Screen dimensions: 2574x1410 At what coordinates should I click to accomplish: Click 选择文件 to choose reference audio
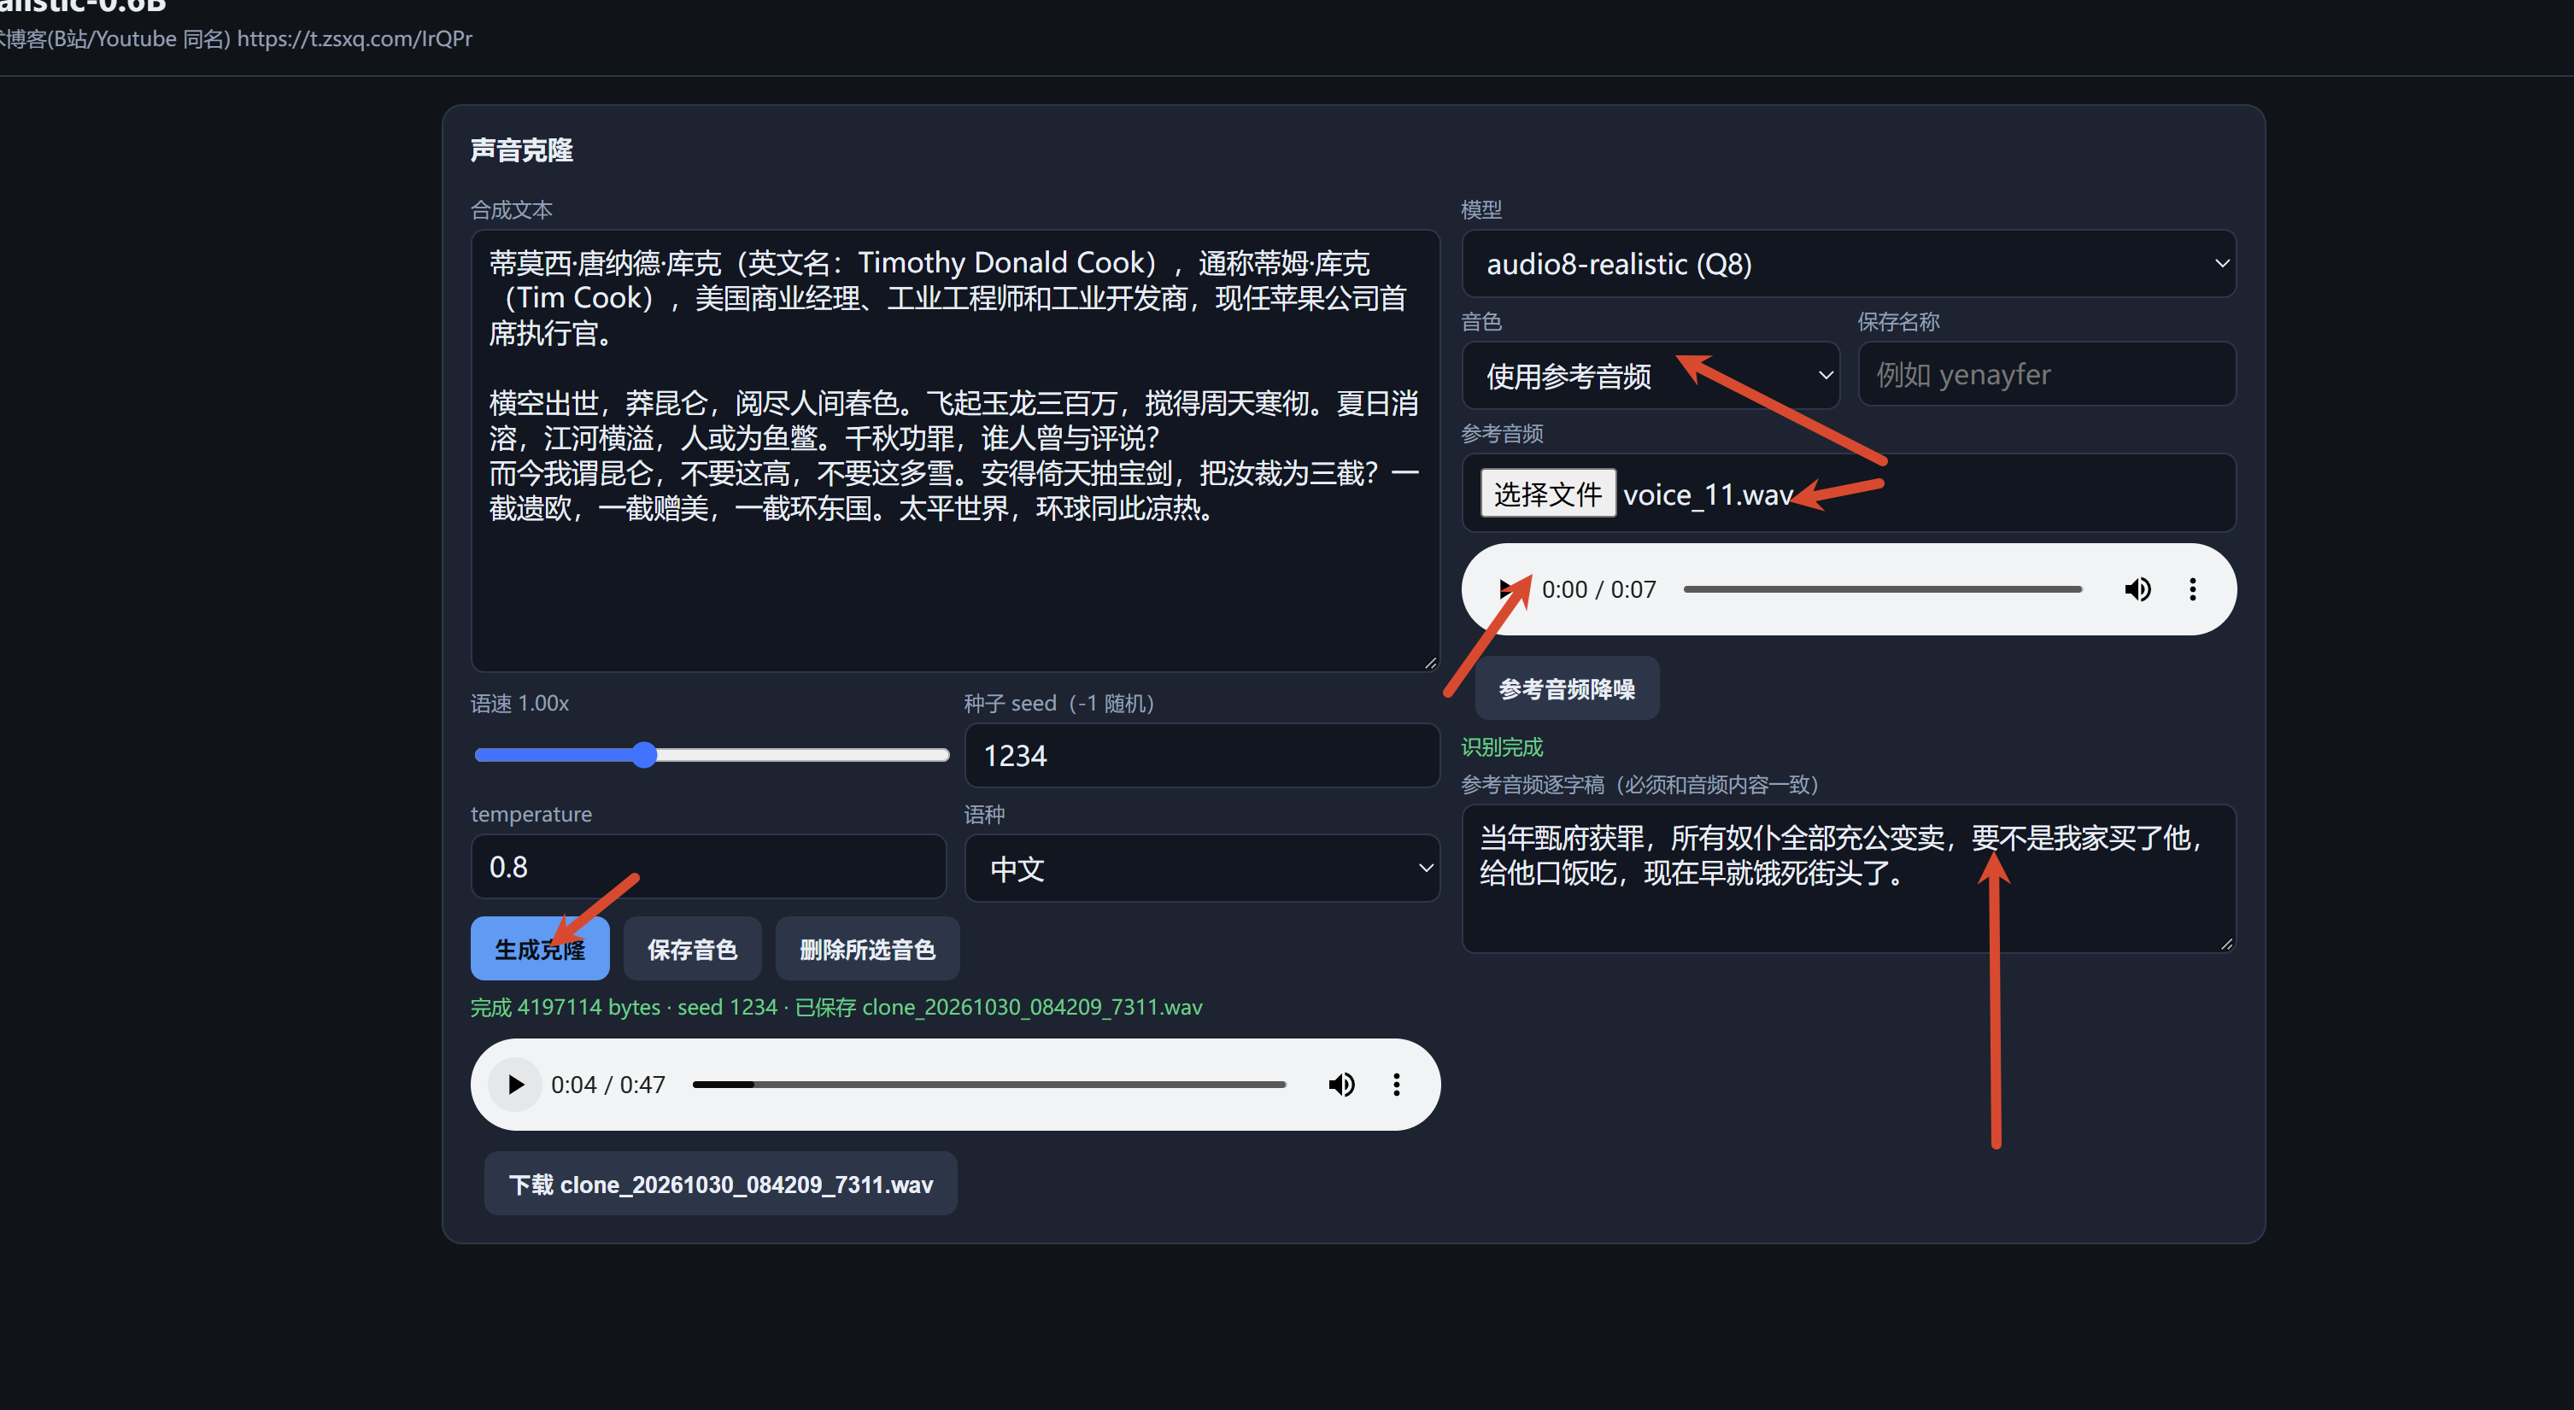coord(1548,494)
